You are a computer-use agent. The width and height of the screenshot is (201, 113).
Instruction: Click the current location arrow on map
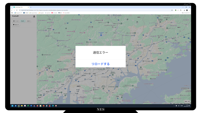coord(189,101)
